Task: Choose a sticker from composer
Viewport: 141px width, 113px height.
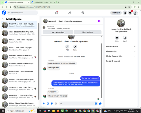Action: point(52,104)
